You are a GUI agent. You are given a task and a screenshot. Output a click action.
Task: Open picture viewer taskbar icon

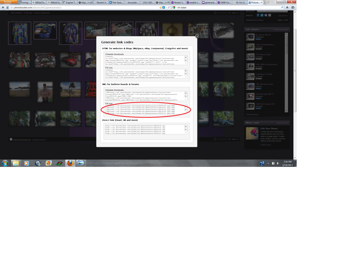(81, 163)
